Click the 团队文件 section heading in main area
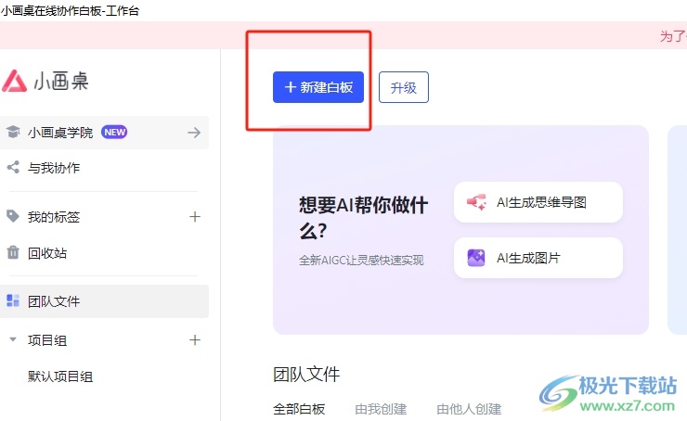This screenshot has height=421, width=687. coord(306,375)
